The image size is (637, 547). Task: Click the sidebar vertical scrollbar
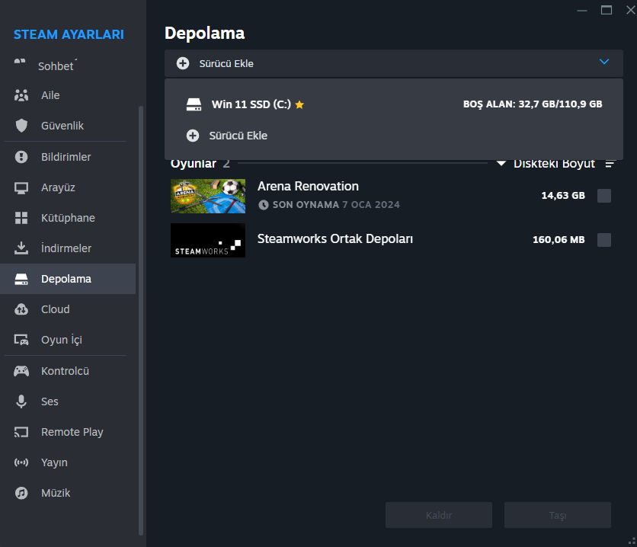click(141, 321)
